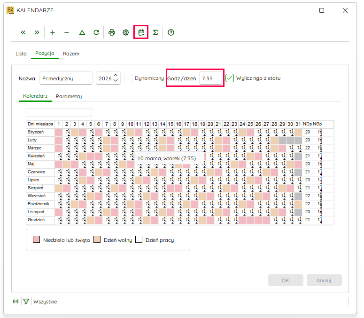Click the Marzec day 31 working cell
Viewport: 364px width, 318px height.
(x=298, y=148)
